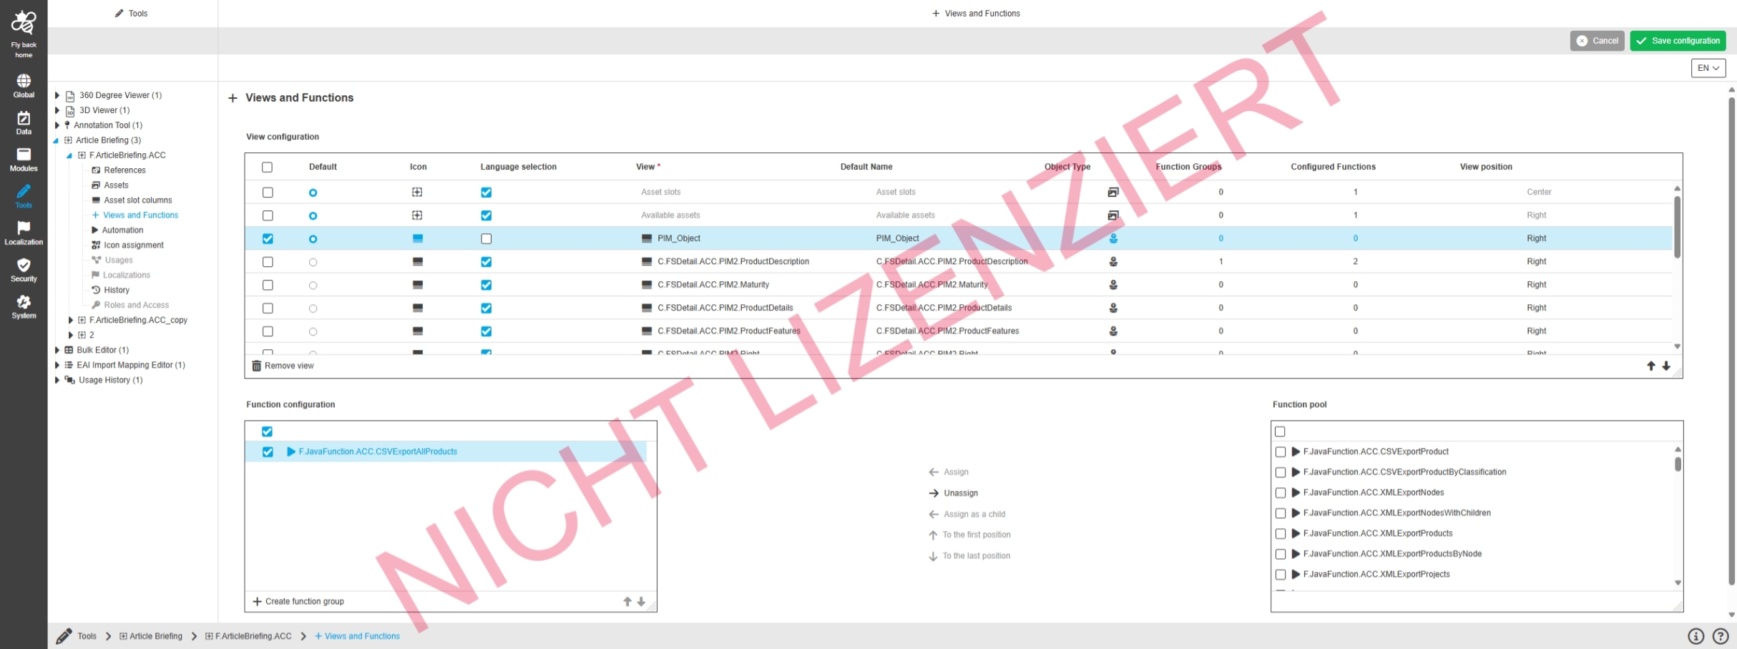The height and width of the screenshot is (649, 1737).
Task: Click play icon next to XMLExportNodes
Action: tap(1296, 492)
